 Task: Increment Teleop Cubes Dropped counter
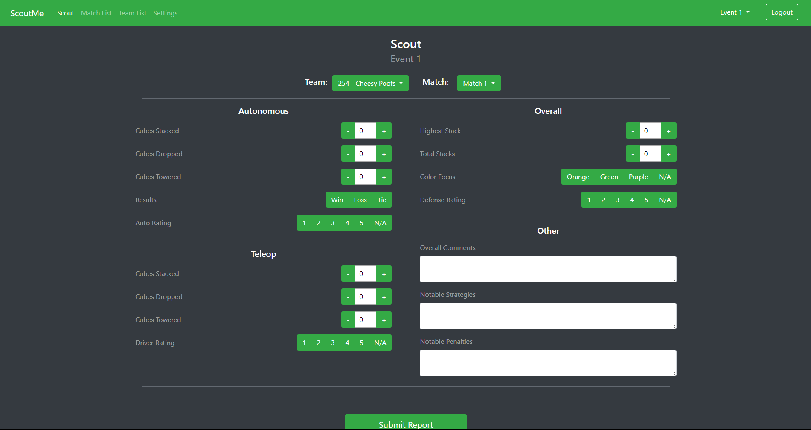point(384,296)
